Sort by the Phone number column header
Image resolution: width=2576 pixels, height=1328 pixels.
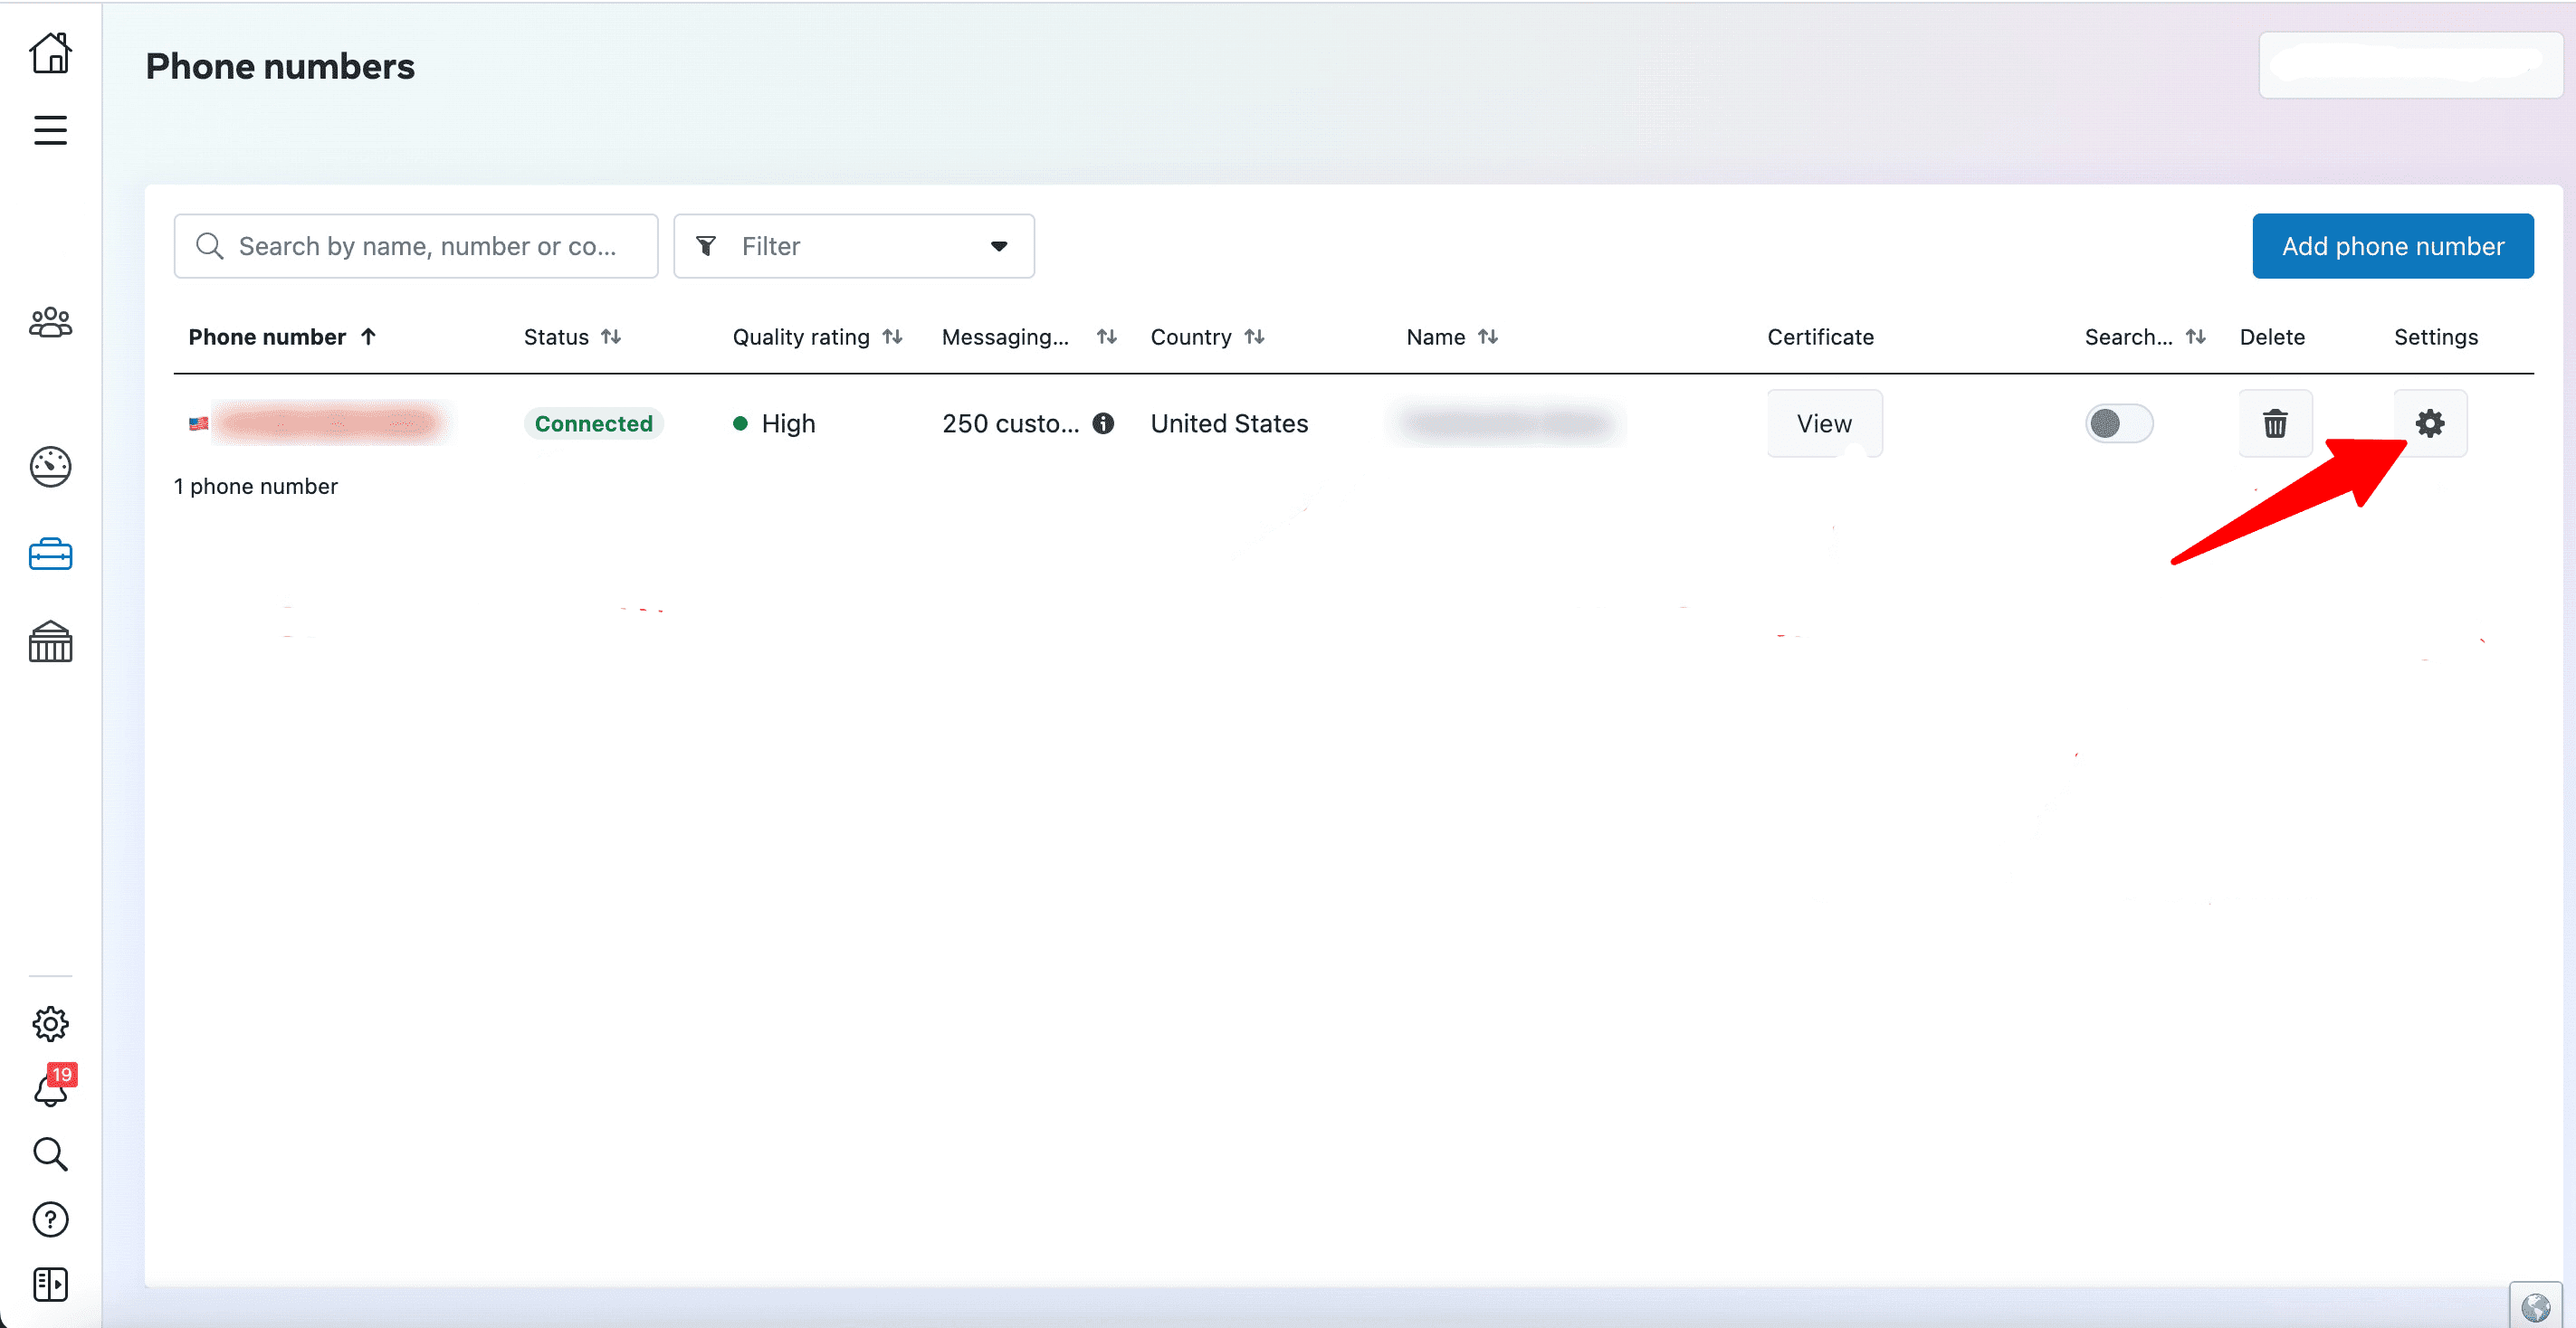[x=281, y=337]
